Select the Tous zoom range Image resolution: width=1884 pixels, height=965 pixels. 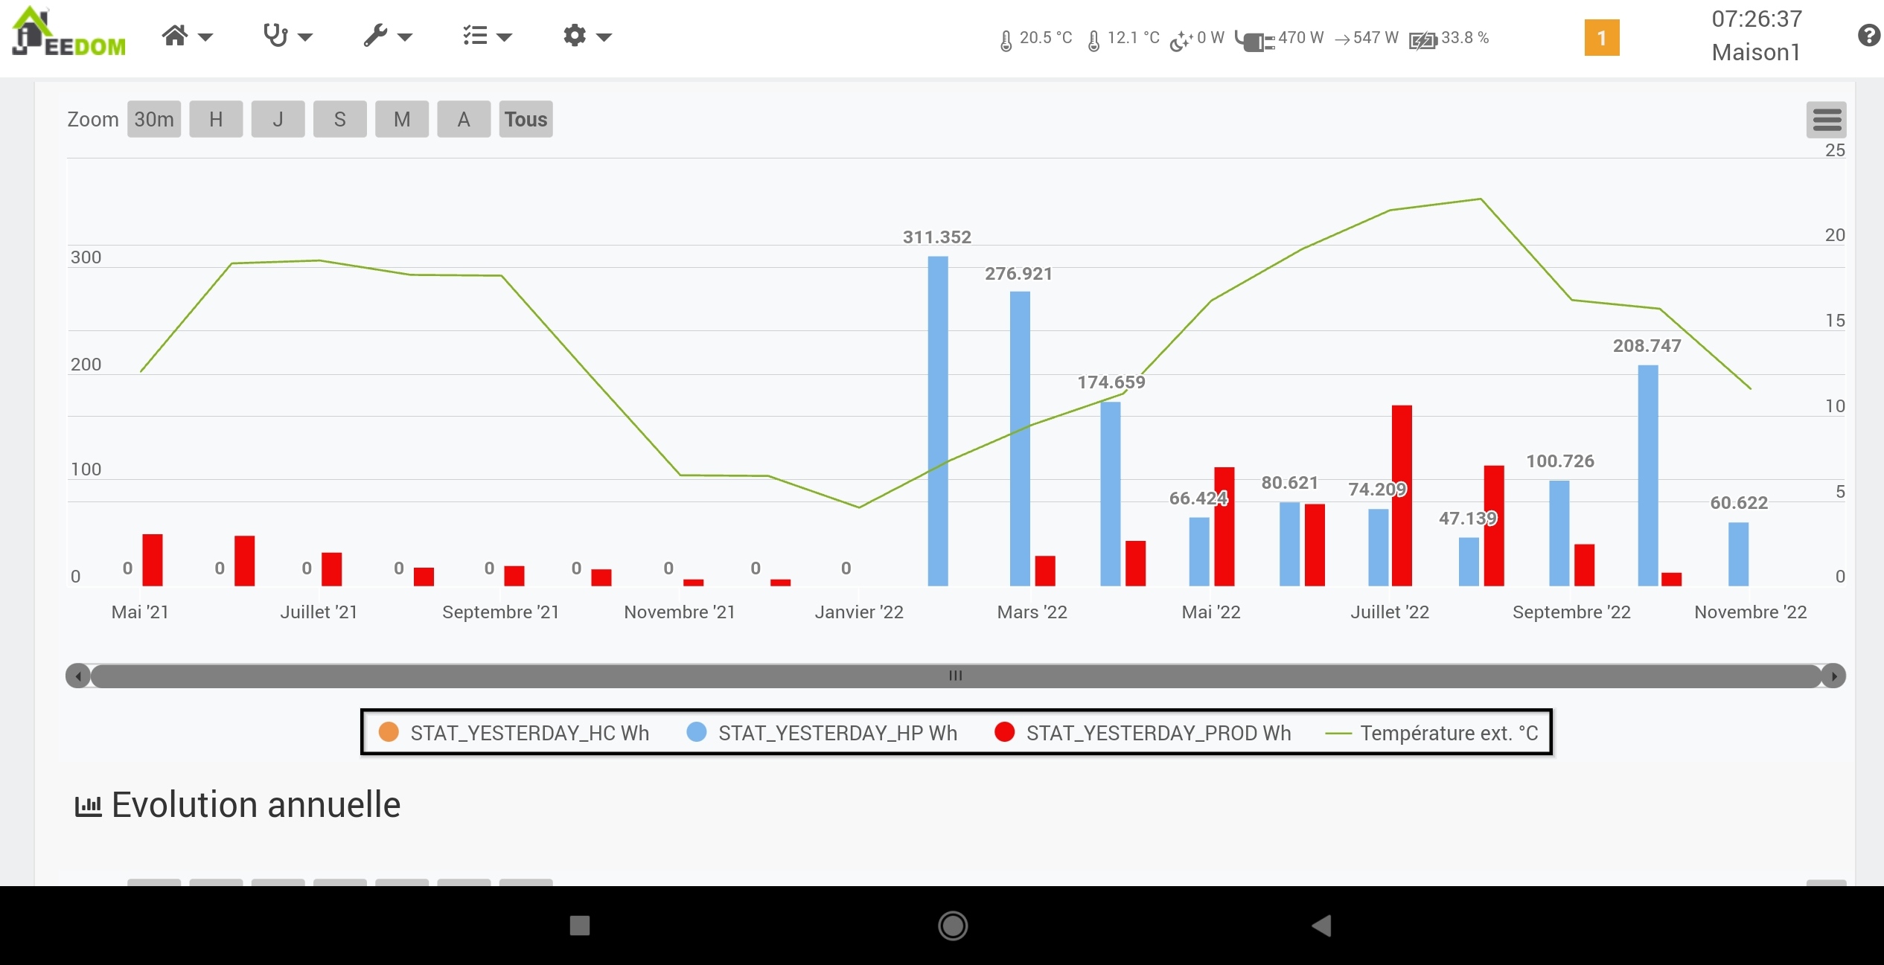526,119
